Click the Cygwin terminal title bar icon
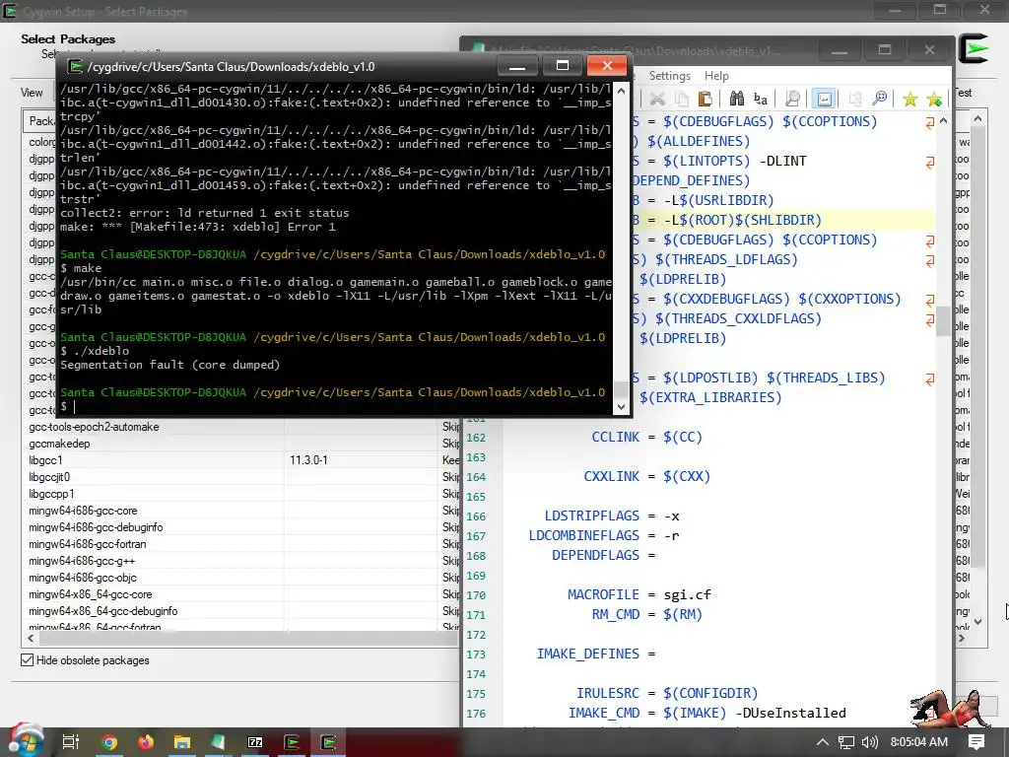The image size is (1009, 757). coord(75,66)
